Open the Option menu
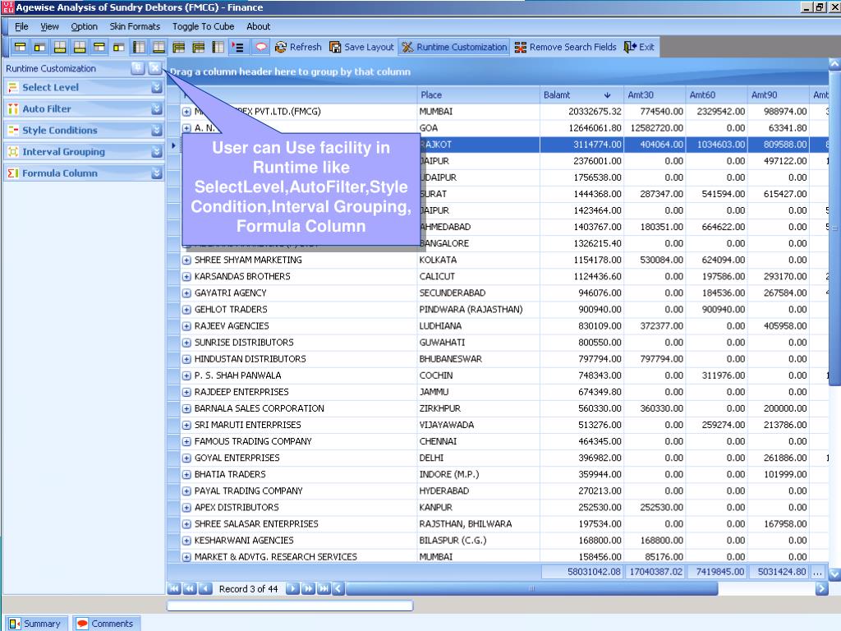The width and height of the screenshot is (841, 631). [84, 26]
